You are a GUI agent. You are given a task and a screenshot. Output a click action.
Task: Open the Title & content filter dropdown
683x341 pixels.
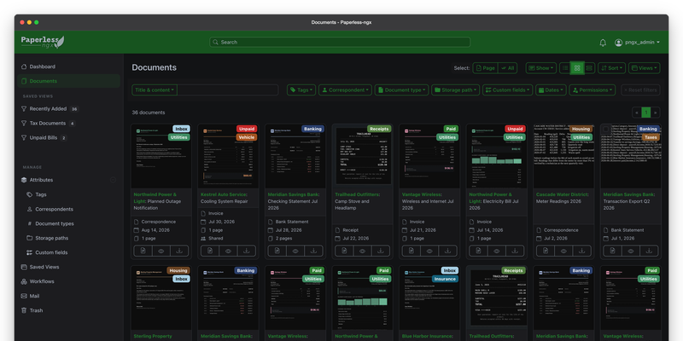coord(155,90)
